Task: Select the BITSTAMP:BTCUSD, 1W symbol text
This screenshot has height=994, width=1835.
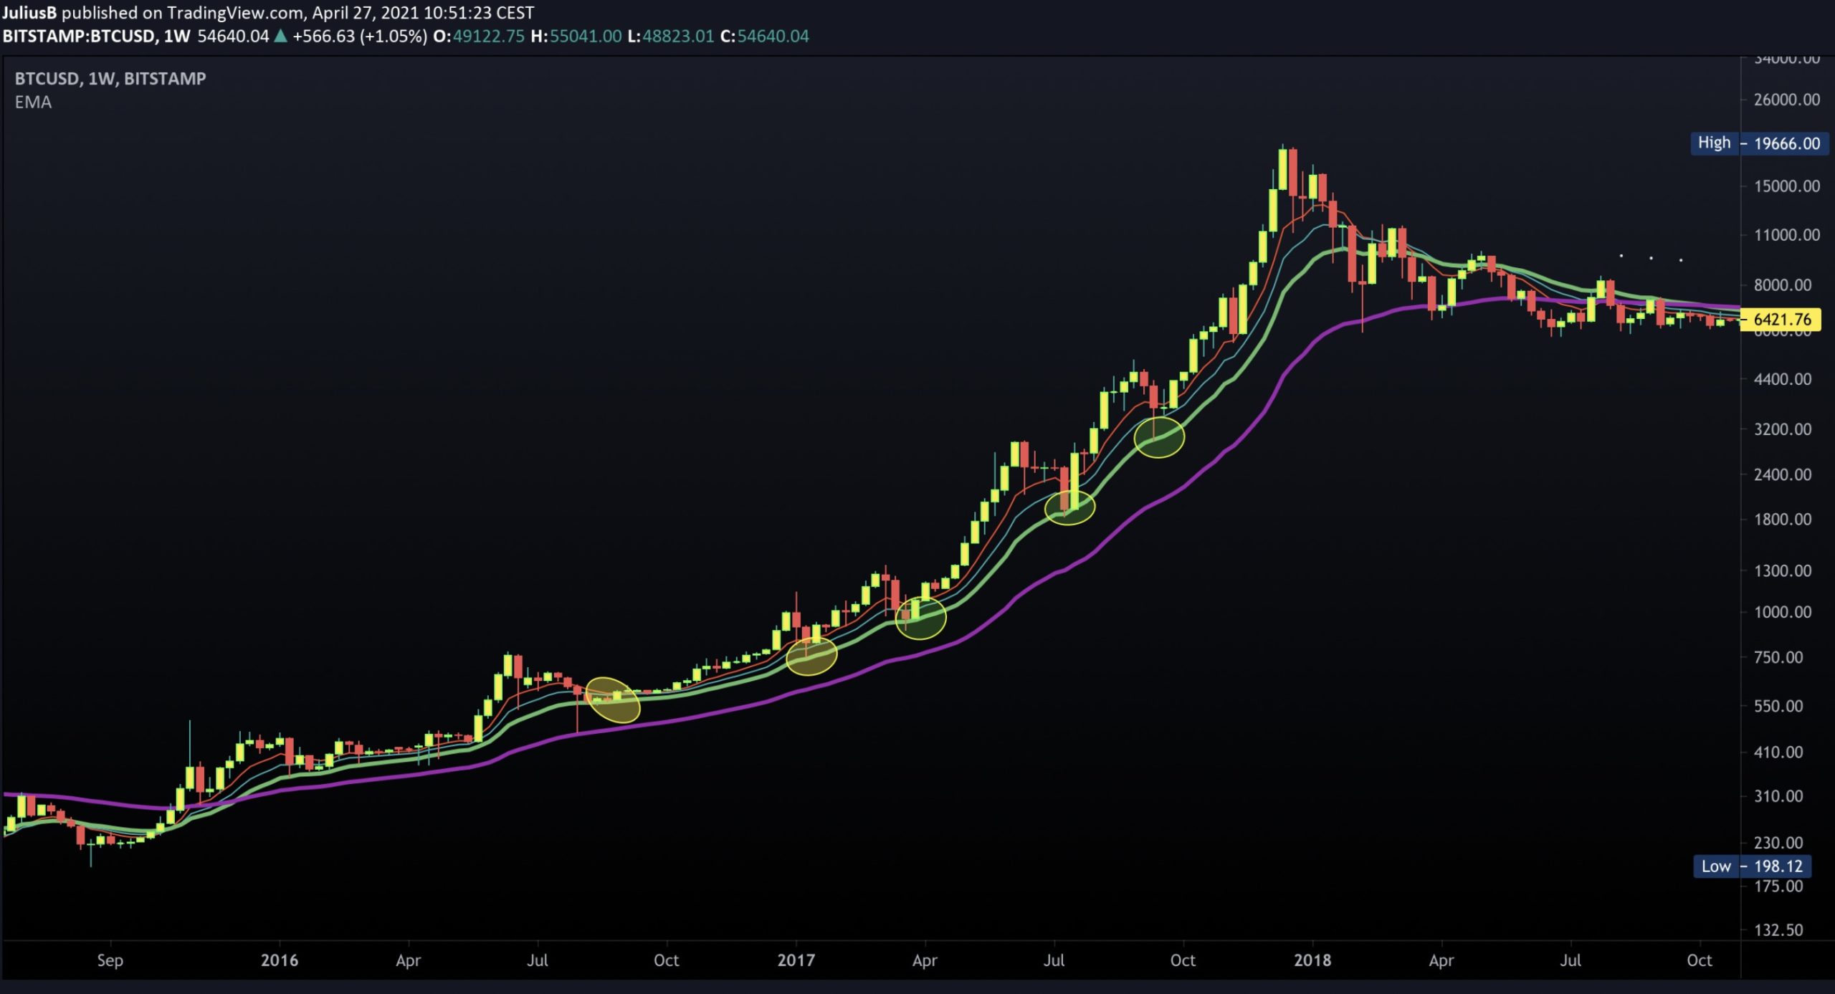Action: (96, 36)
